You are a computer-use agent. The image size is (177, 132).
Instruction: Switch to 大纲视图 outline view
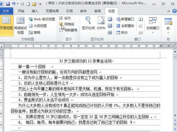(38, 26)
